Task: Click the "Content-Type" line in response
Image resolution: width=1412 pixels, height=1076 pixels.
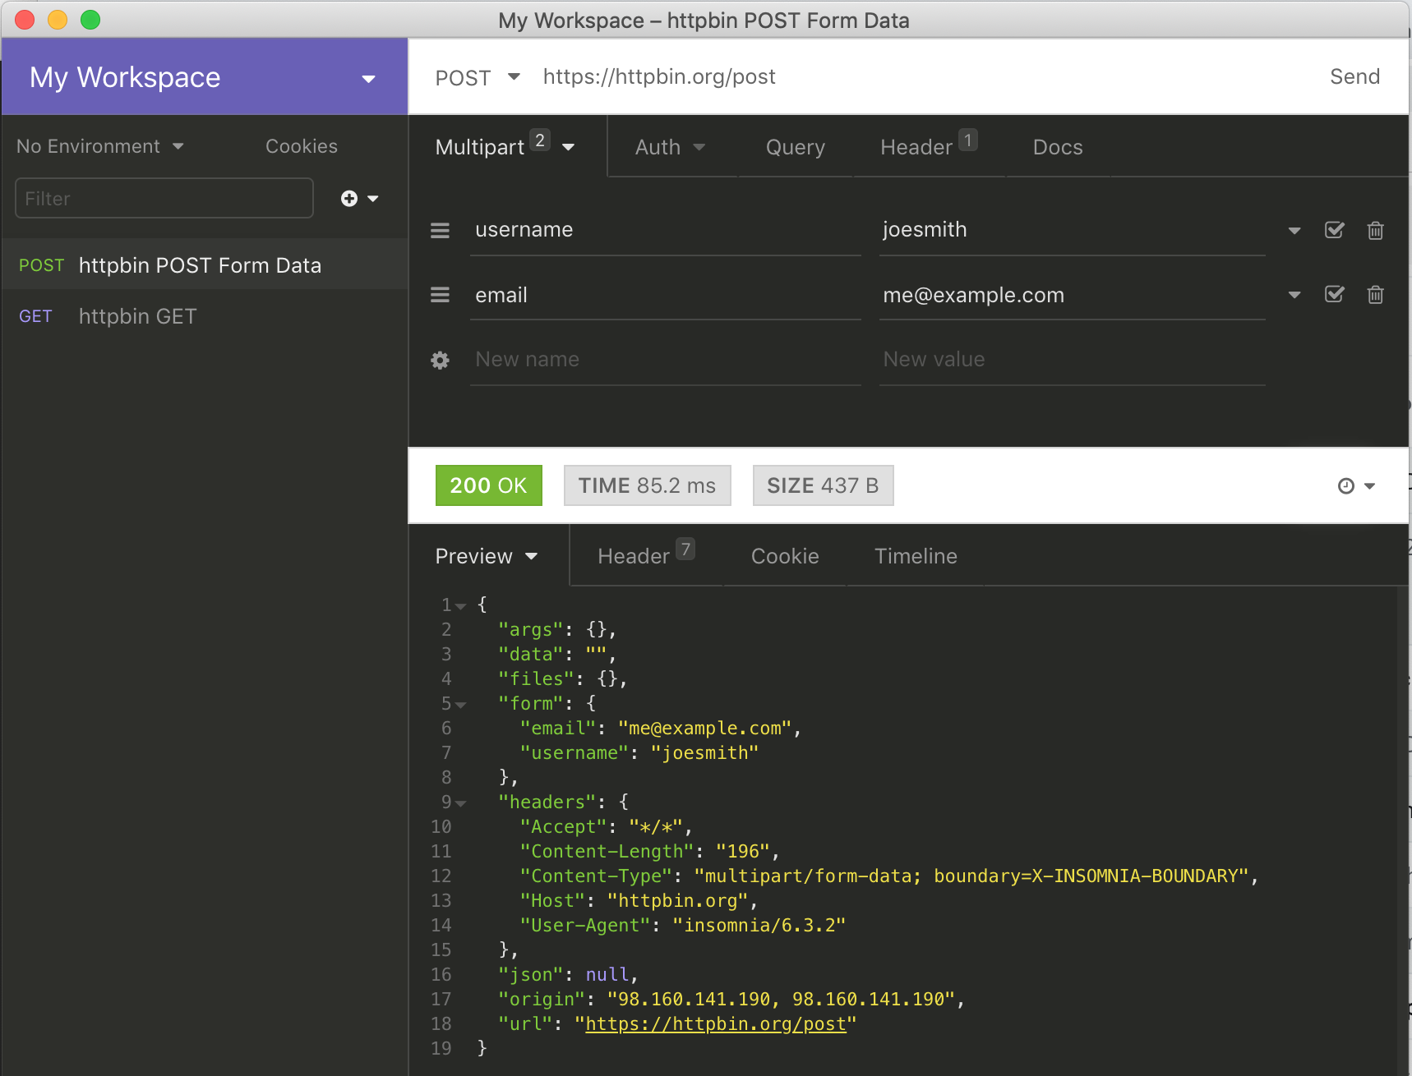Action: pyautogui.click(x=889, y=876)
